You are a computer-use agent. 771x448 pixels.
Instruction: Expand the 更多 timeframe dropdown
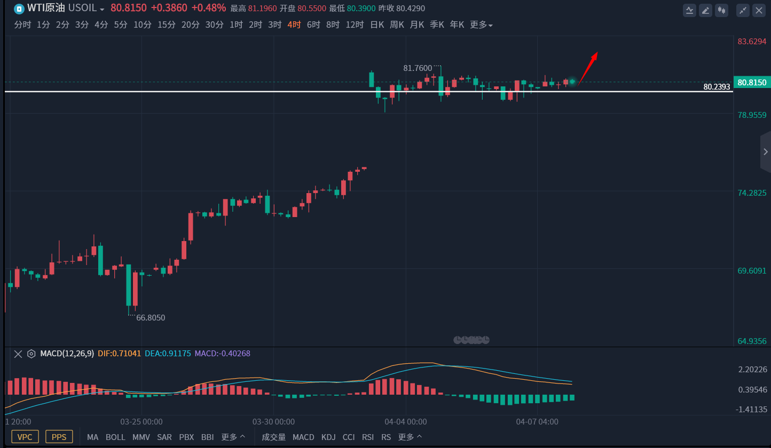481,25
